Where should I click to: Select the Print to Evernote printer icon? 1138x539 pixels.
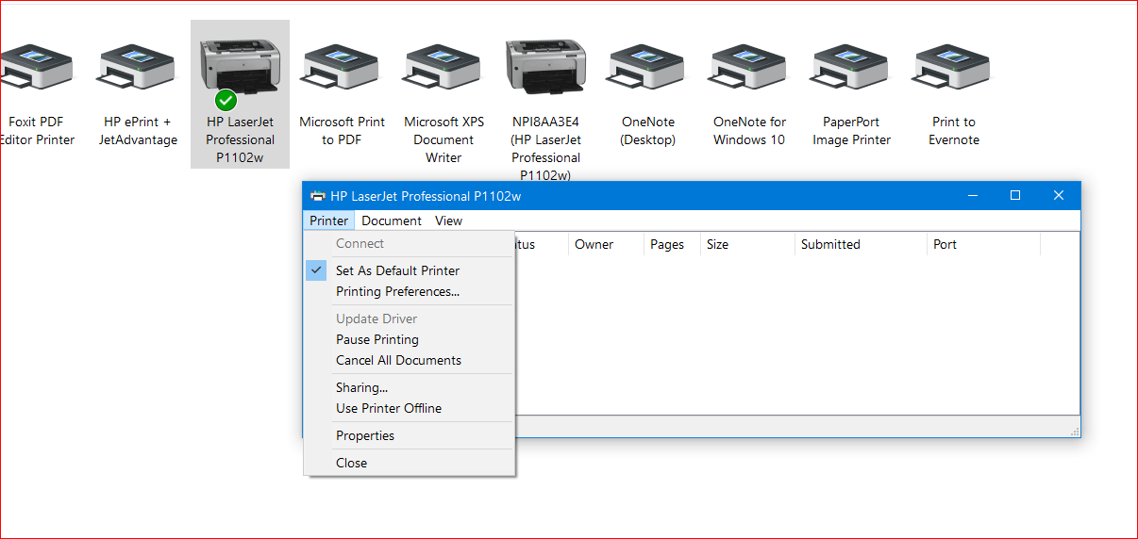pyautogui.click(x=953, y=68)
